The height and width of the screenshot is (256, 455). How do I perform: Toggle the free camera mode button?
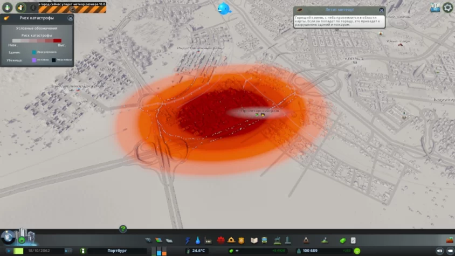point(450,251)
